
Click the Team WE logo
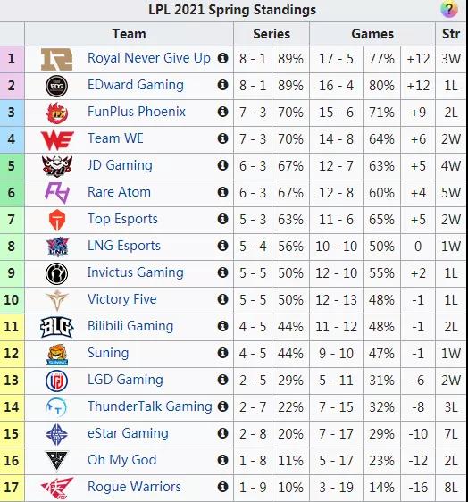[x=57, y=139]
